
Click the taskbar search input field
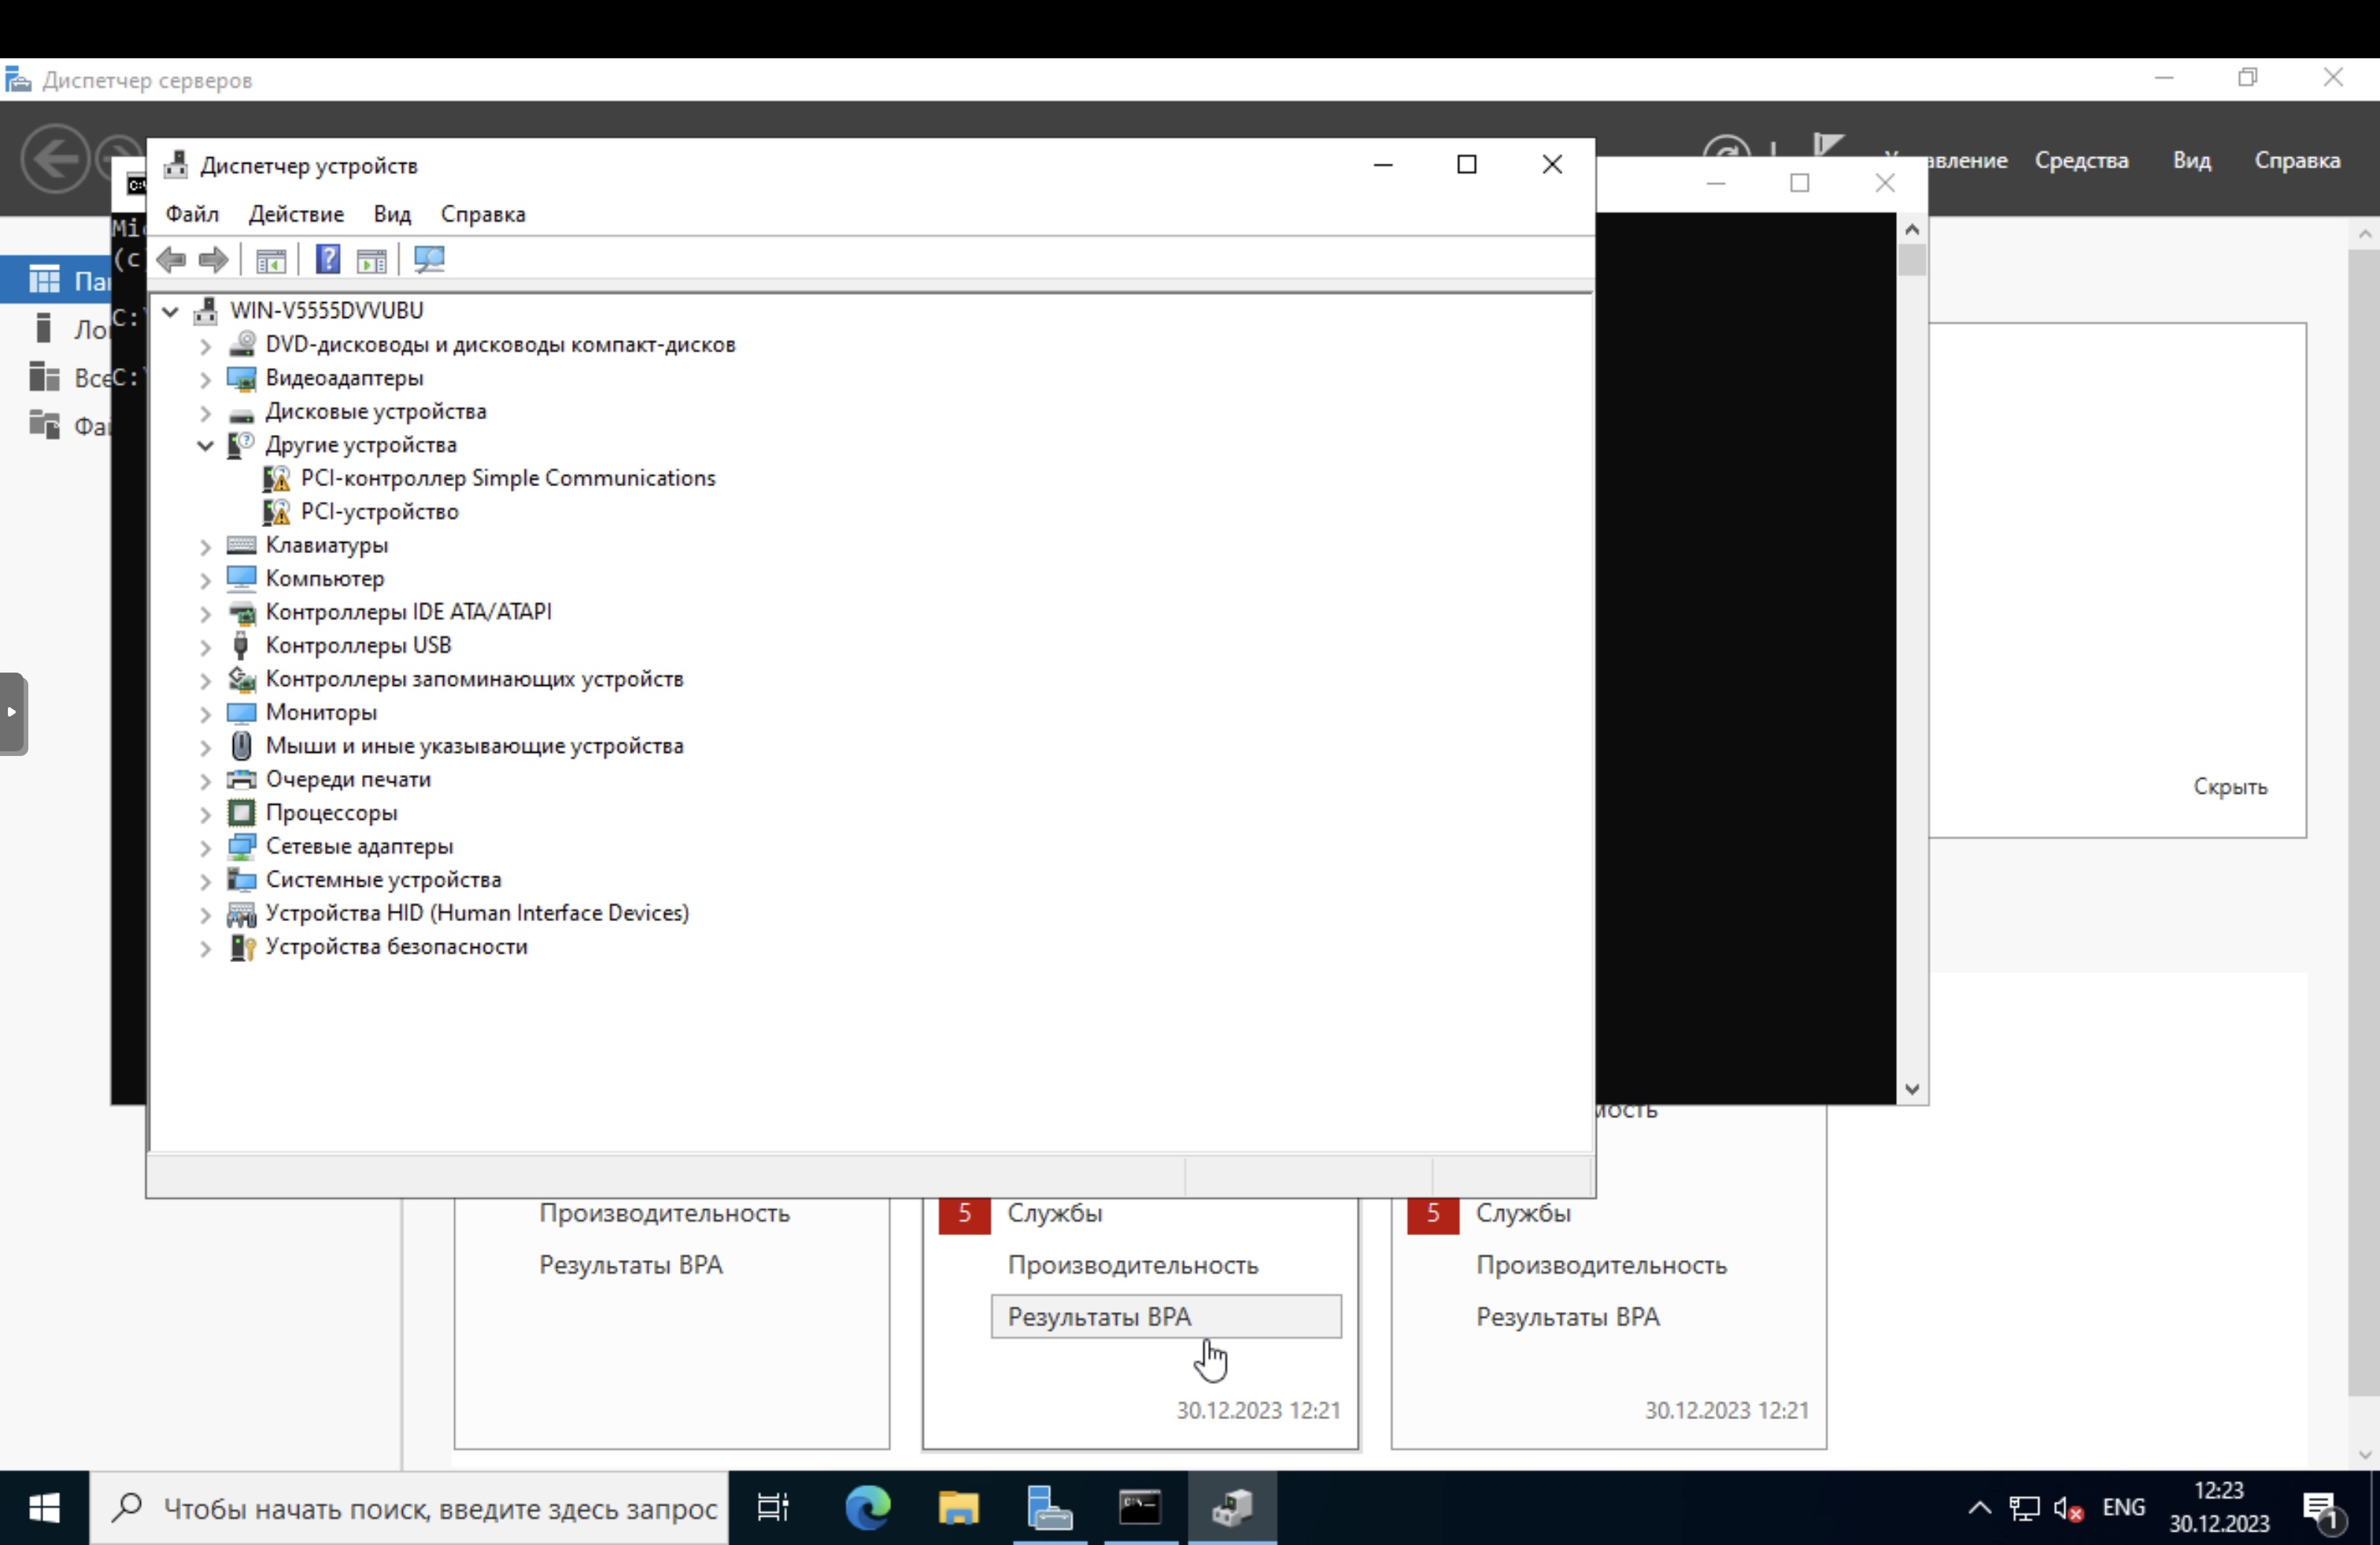(440, 1508)
